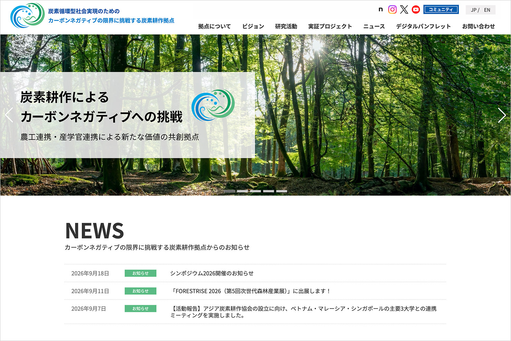
Task: Open the 【活動報告】アジア炭素耕作協会 news item
Action: point(303,312)
